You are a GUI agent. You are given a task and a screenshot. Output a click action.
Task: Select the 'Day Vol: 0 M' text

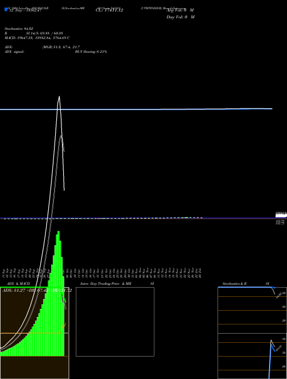180,17
